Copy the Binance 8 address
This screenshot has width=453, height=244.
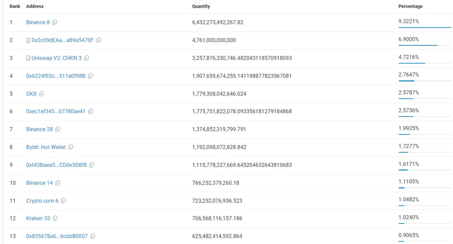(x=55, y=22)
